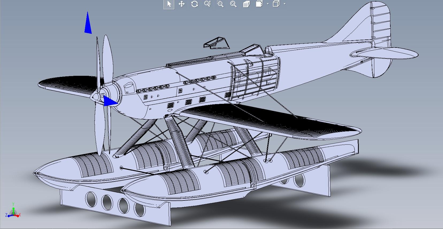This screenshot has height=229, width=443.
Task: Click the wireframe cube display icon
Action: pos(276,4)
